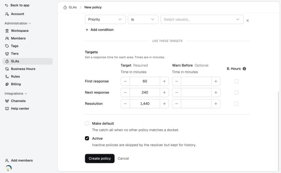The height and width of the screenshot is (173, 281).
Task: Click the SLAs stopwatch icon in sidebar
Action: pyautogui.click(x=7, y=61)
